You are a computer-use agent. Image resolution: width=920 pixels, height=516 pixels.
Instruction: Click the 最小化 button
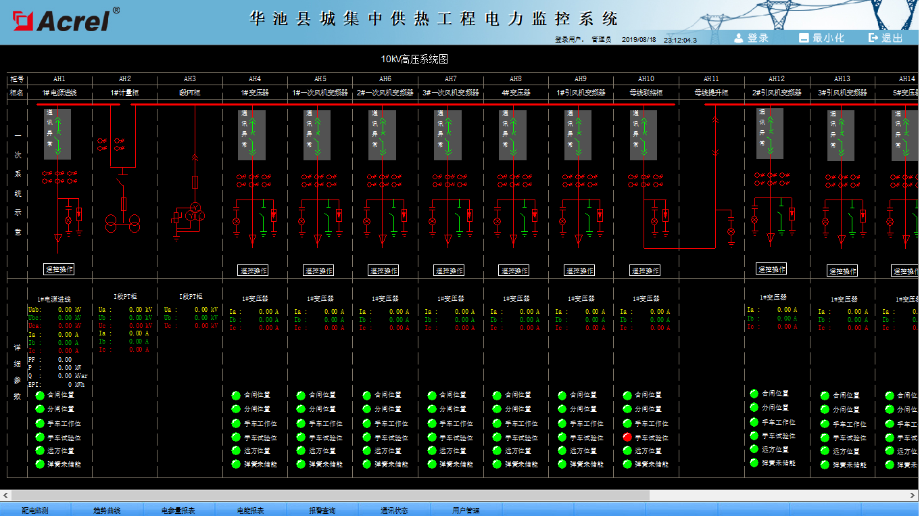pos(821,38)
